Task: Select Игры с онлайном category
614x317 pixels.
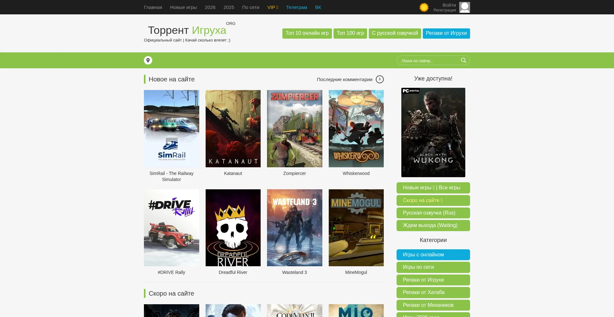Action: (x=433, y=255)
